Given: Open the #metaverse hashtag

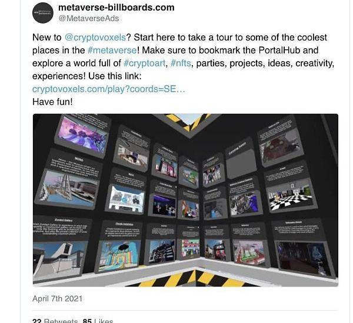Looking at the screenshot, I should [112, 50].
